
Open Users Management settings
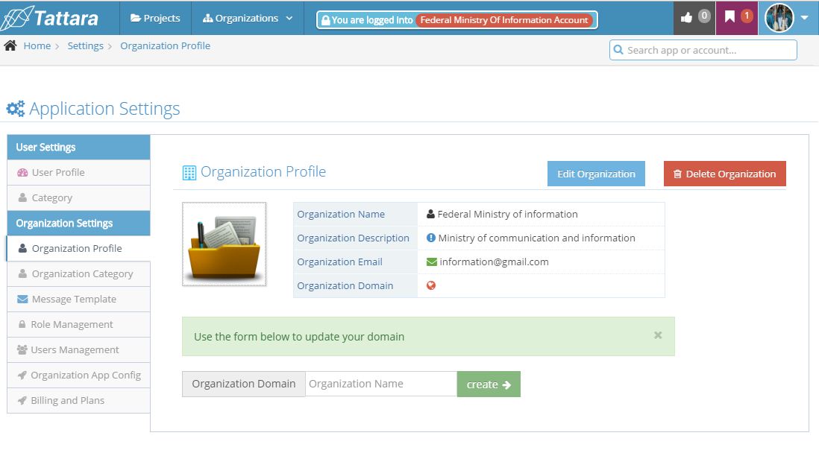[x=79, y=349]
